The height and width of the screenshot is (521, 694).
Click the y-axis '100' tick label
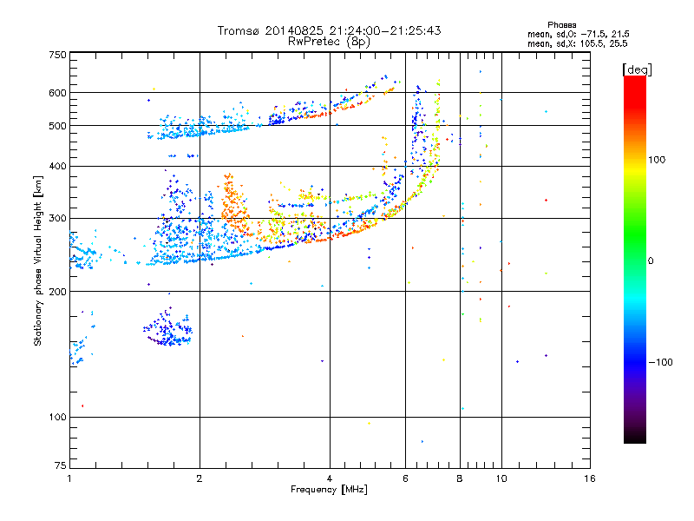[x=58, y=417]
